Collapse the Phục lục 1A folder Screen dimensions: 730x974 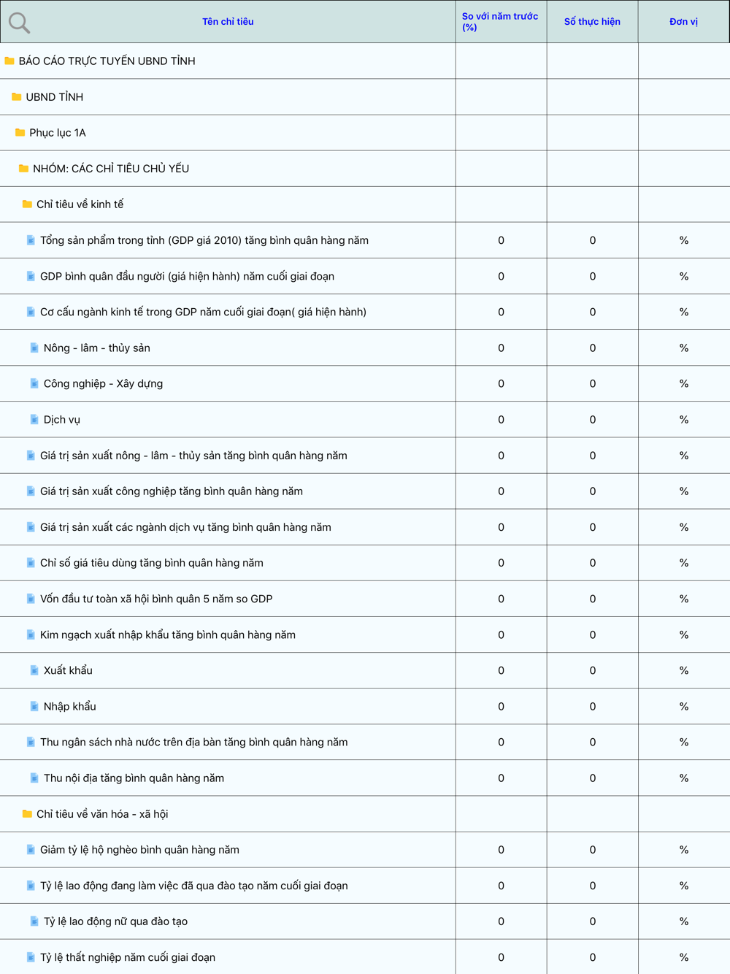(20, 133)
